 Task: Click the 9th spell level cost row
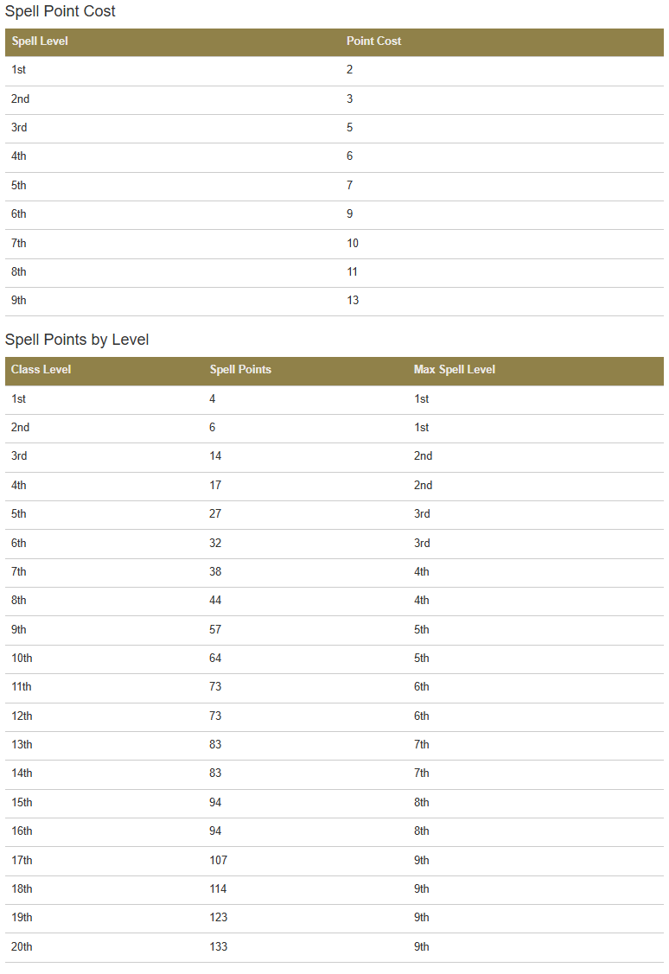[334, 302]
